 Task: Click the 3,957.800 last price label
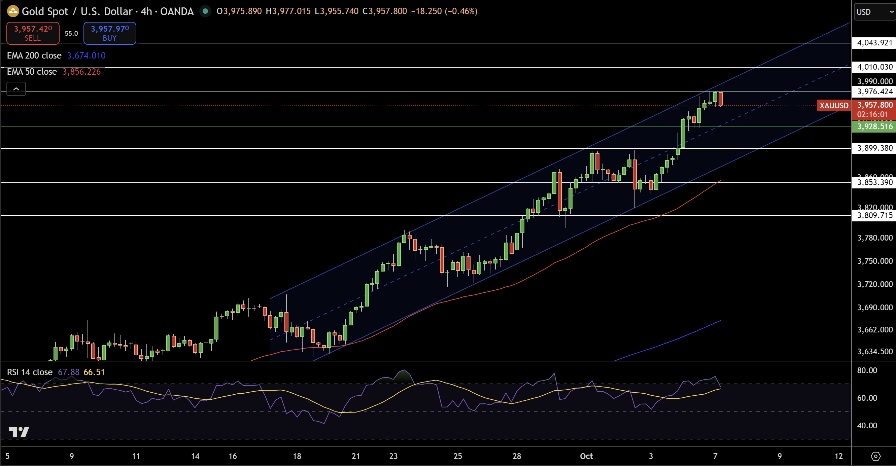pyautogui.click(x=875, y=105)
